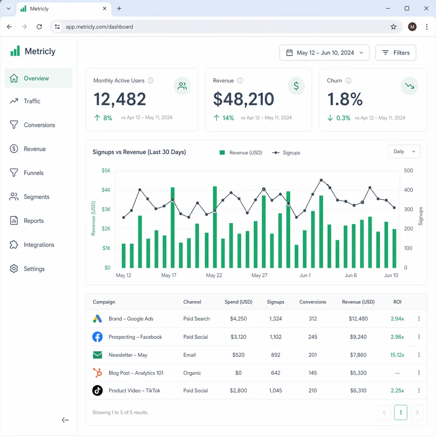This screenshot has height=436, width=436.
Task: Collapse the sidebar with the arrow control
Action: pyautogui.click(x=65, y=420)
